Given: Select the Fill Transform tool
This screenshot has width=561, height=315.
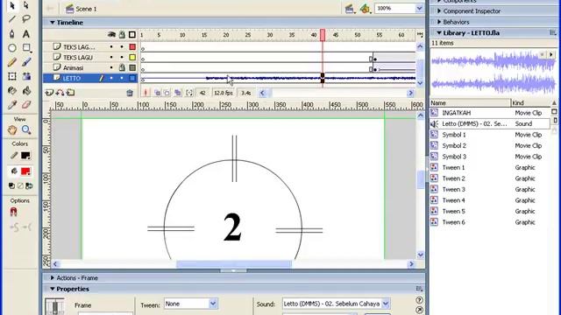Looking at the screenshot, I should 26,76.
